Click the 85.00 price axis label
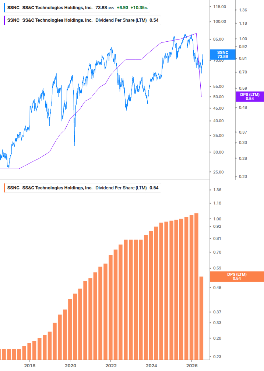This screenshot has width=264, height=371. [218, 39]
